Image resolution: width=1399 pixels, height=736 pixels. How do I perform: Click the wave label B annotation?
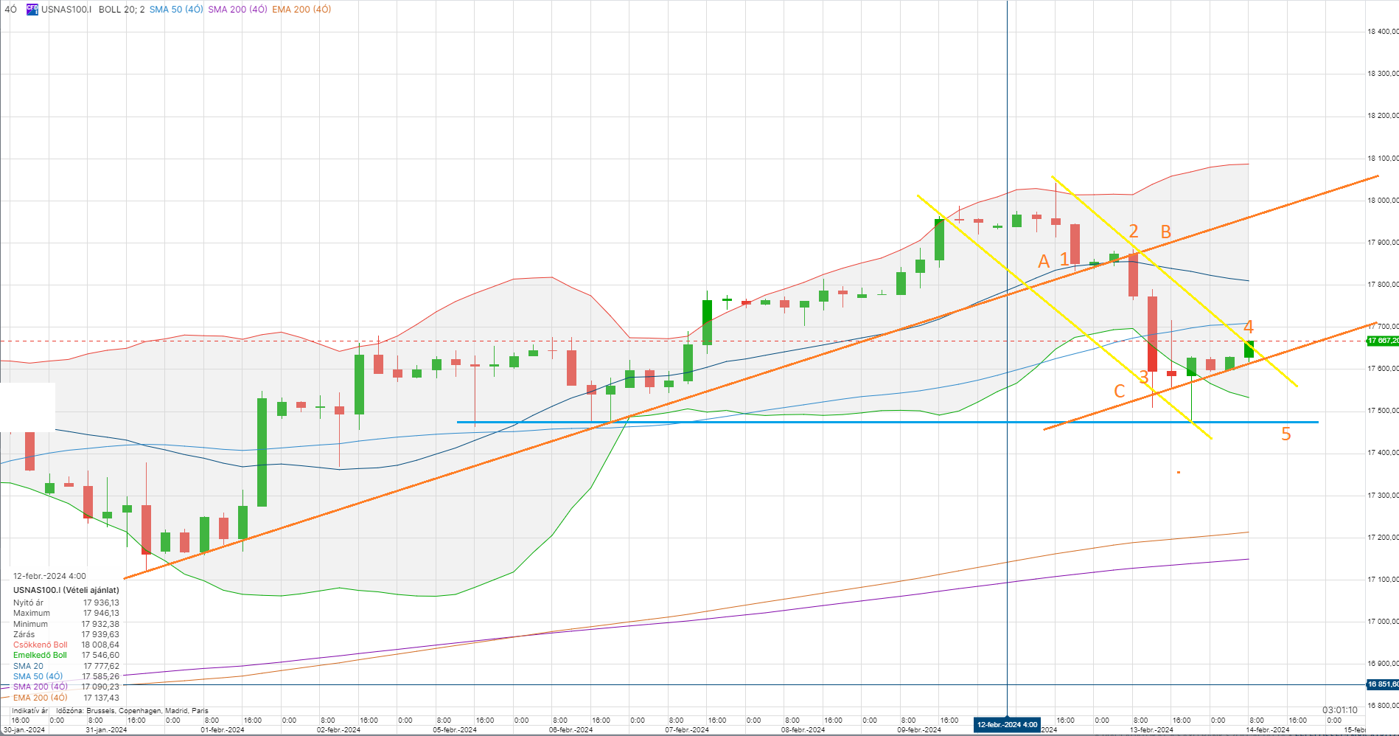(x=1166, y=232)
